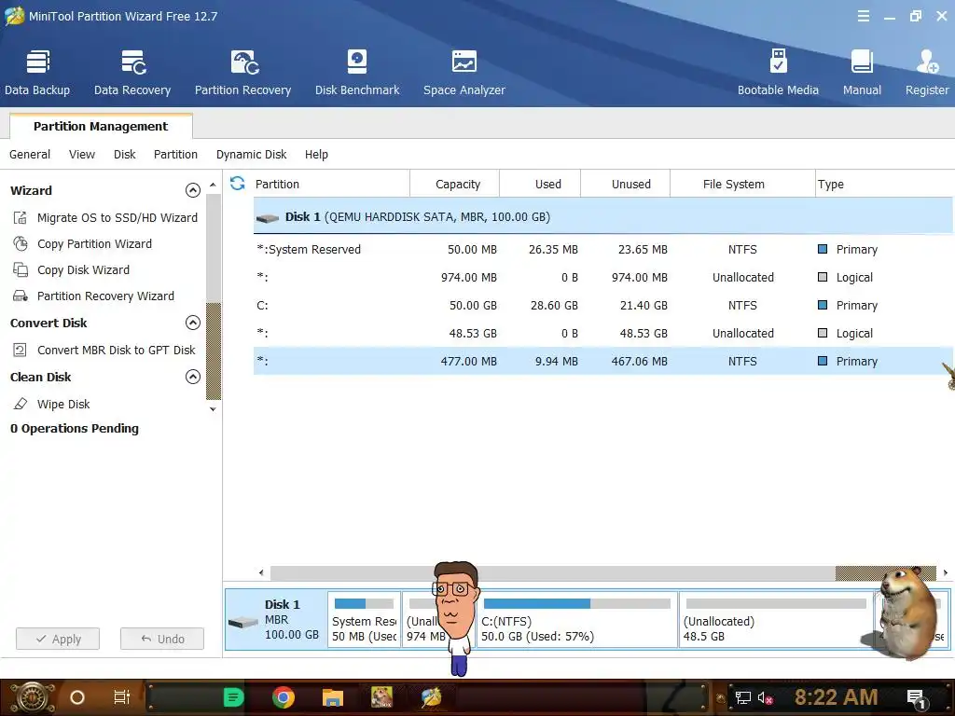955x716 pixels.
Task: Click the horizontal scrollbar left arrow
Action: (261, 572)
